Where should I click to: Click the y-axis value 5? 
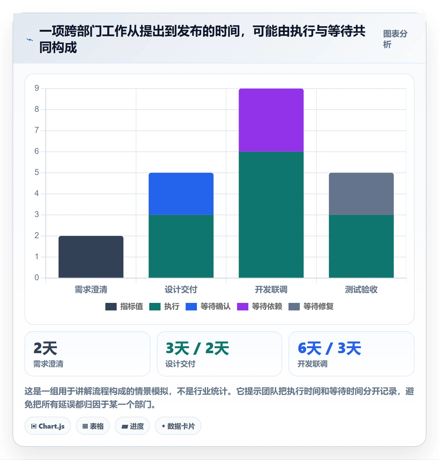[37, 172]
